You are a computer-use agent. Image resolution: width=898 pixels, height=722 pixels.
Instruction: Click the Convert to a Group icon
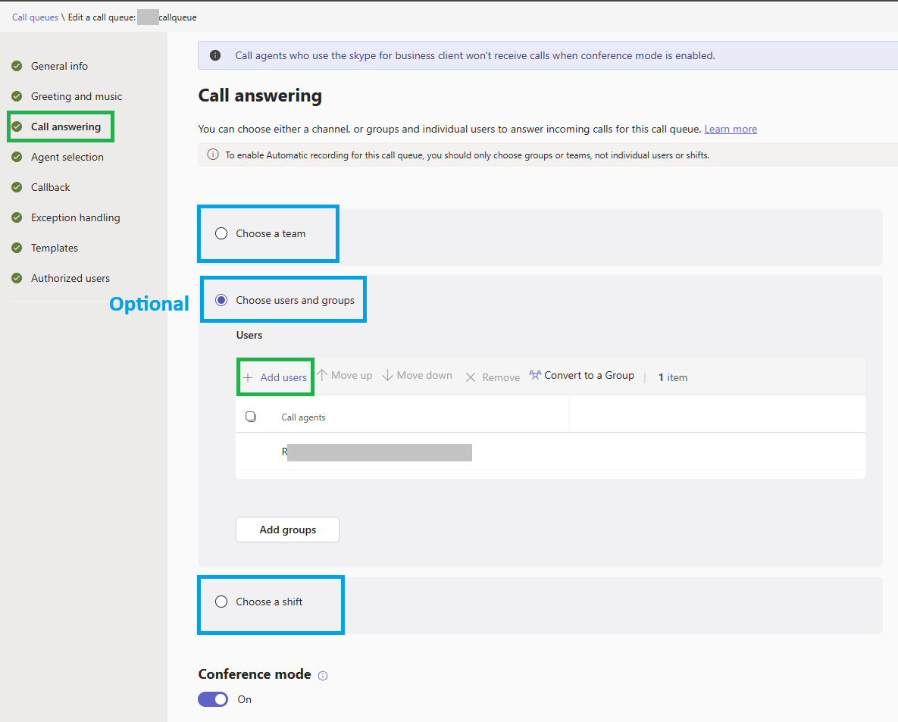click(535, 375)
